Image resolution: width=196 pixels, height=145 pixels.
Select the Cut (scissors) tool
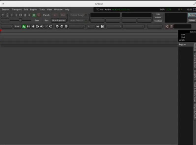coord(33,26)
